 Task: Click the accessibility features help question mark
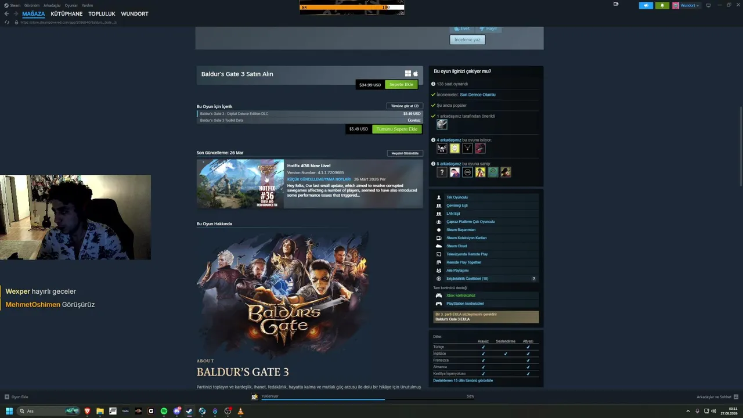(x=534, y=279)
